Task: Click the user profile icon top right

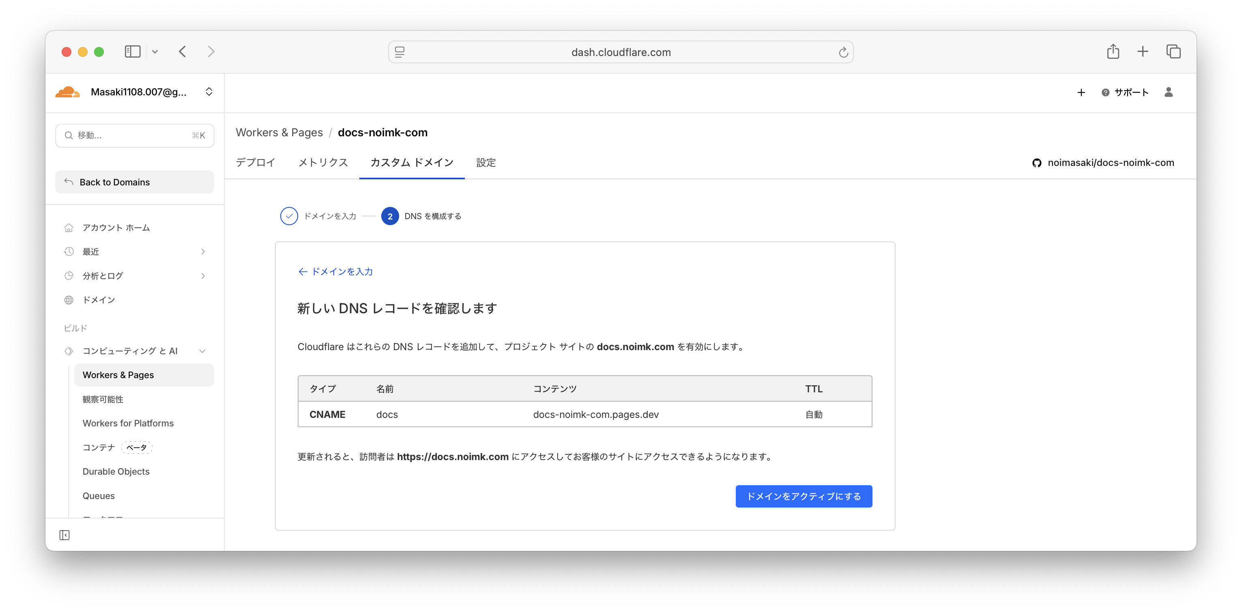Action: pos(1169,92)
